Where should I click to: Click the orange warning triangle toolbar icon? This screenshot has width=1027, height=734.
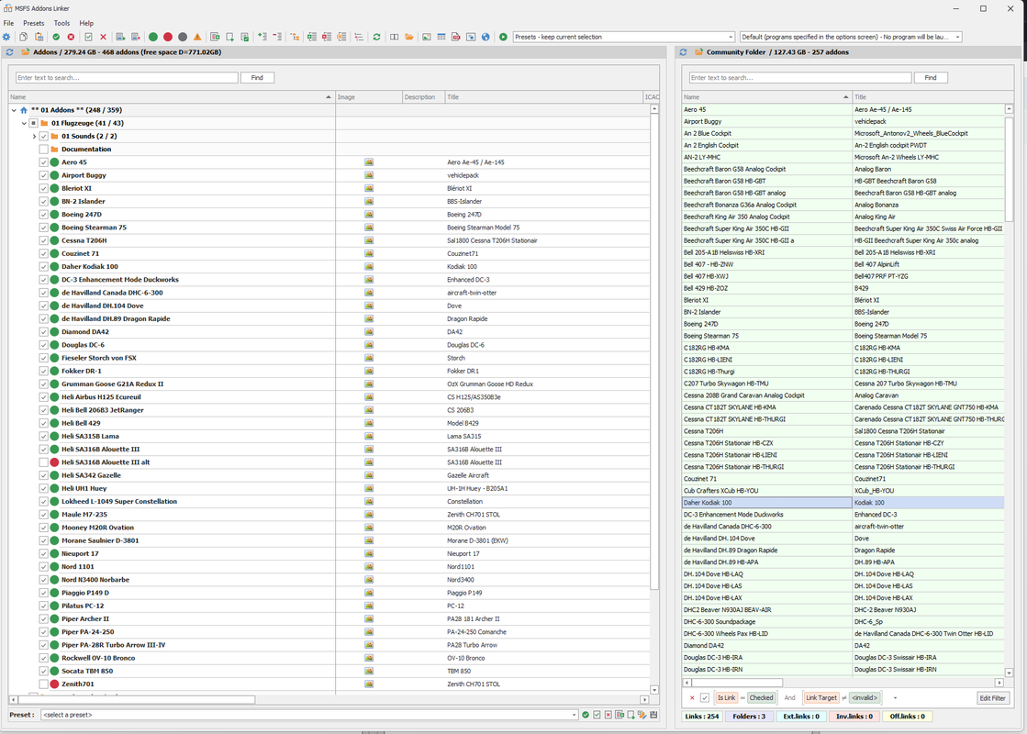197,38
